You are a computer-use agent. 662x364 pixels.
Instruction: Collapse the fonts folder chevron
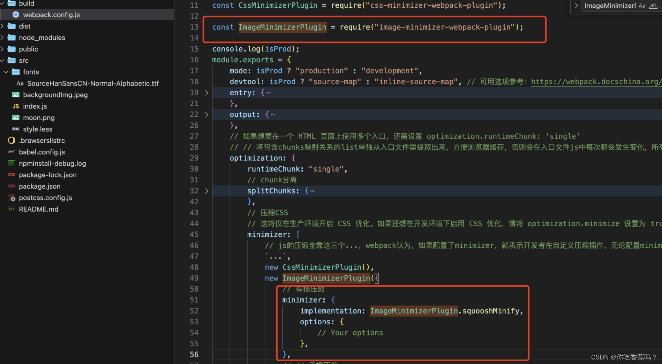click(x=6, y=72)
